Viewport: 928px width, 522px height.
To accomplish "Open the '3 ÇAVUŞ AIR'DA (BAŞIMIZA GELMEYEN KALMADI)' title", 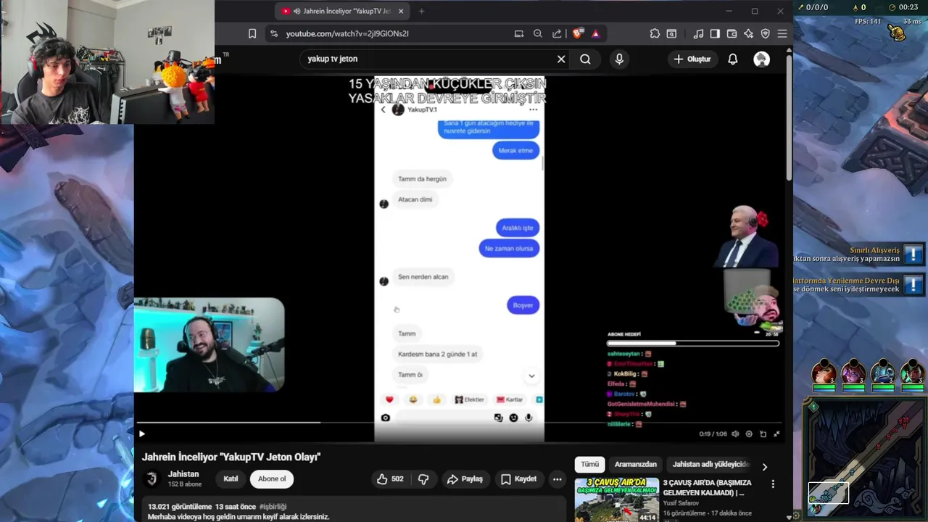I will tap(708, 488).
